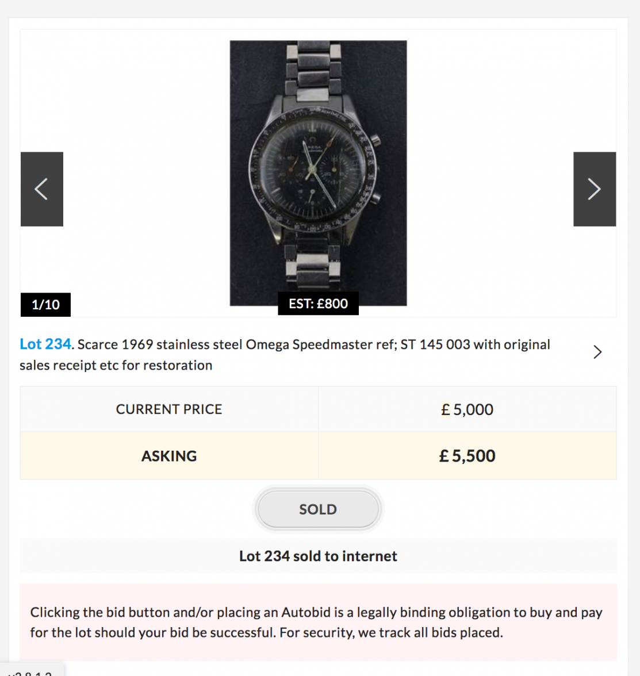Open lot description via right-pointing chevron
The image size is (640, 676).
597,352
